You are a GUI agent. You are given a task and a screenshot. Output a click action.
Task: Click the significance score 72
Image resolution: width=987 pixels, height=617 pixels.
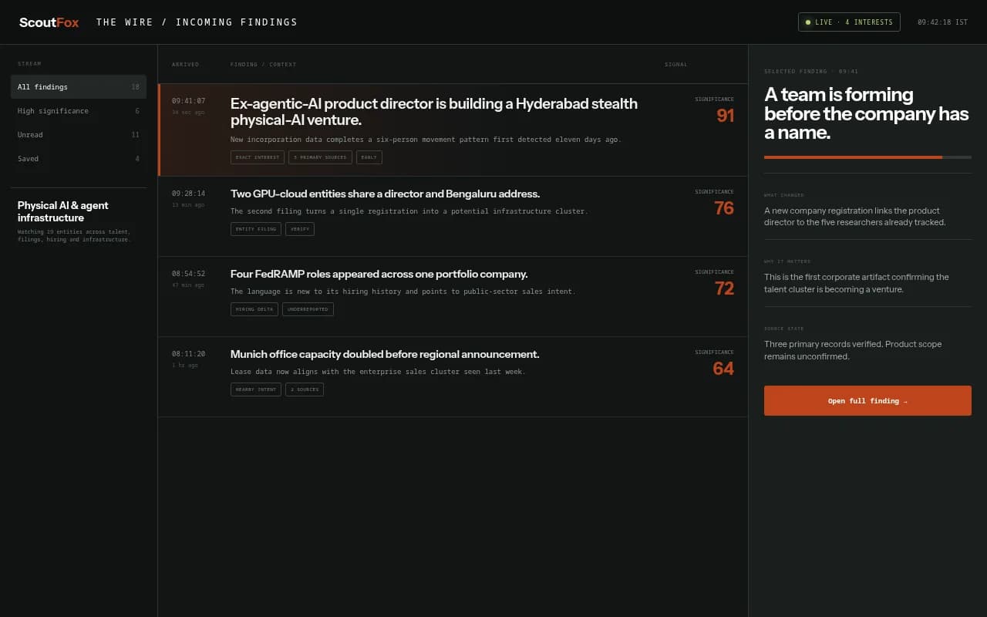click(x=724, y=288)
